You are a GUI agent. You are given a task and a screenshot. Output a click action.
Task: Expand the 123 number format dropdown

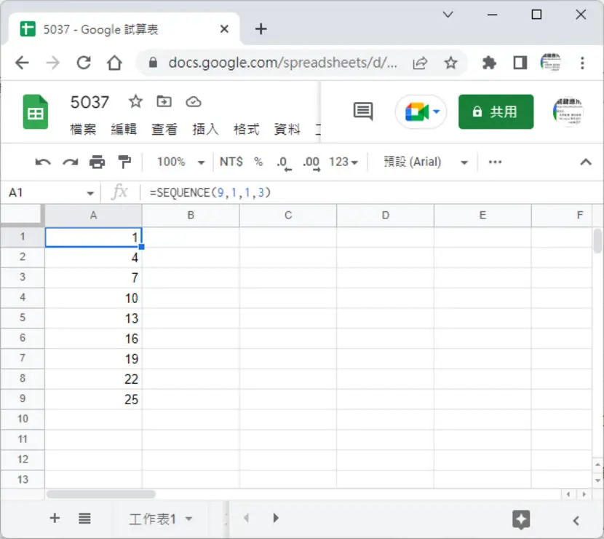[343, 162]
